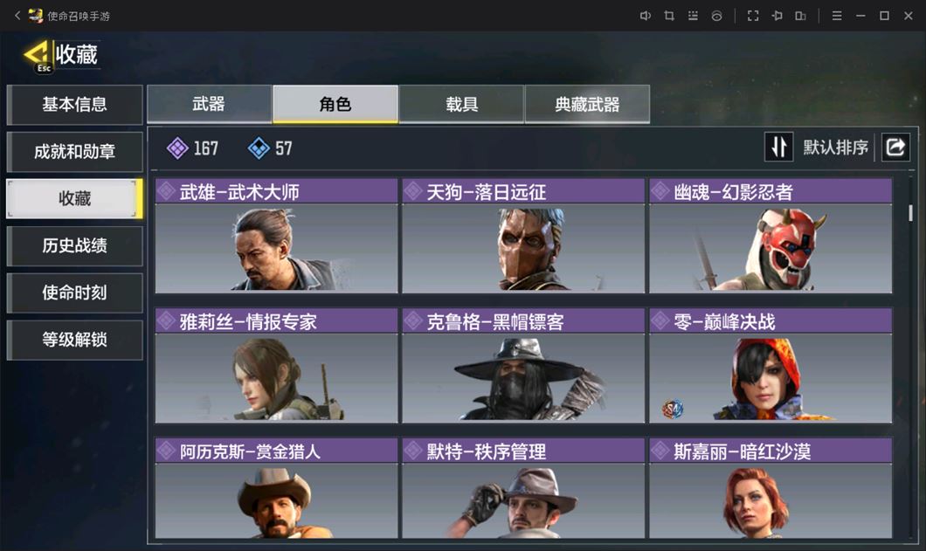The height and width of the screenshot is (551, 926).
Task: Click the yellow Esc back arrow
Action: [37, 56]
